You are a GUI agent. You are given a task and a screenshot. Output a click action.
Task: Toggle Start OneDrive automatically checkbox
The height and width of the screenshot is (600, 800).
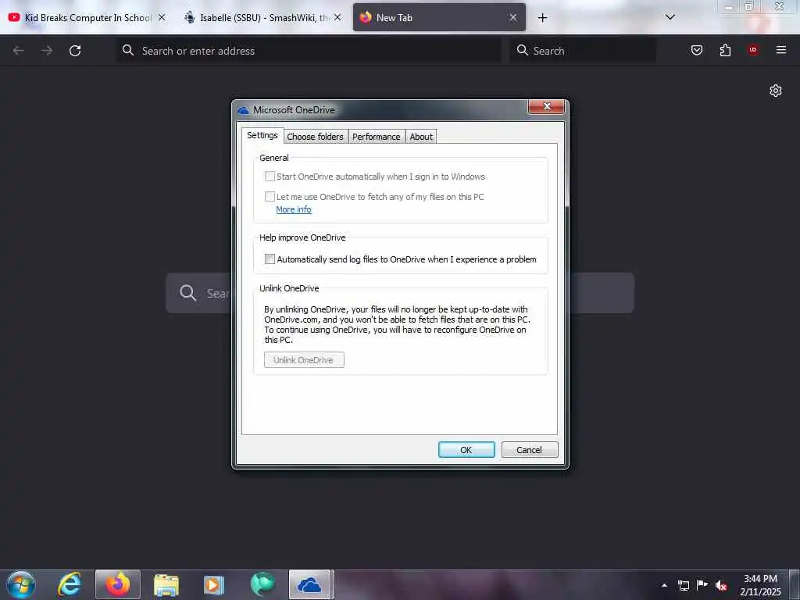coord(270,177)
